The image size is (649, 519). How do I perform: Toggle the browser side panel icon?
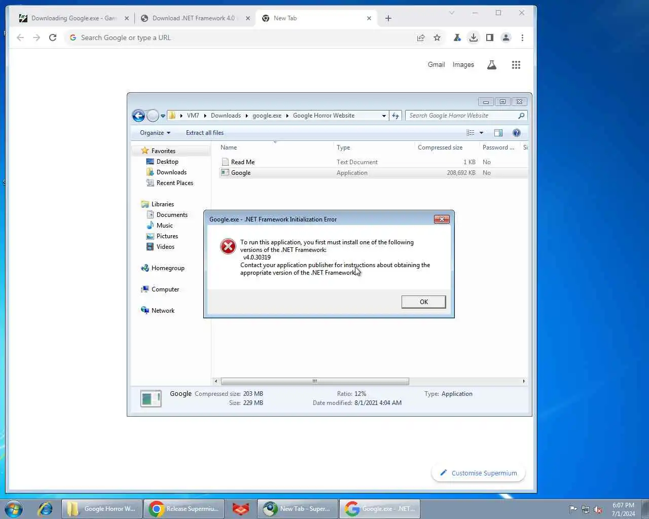490,38
